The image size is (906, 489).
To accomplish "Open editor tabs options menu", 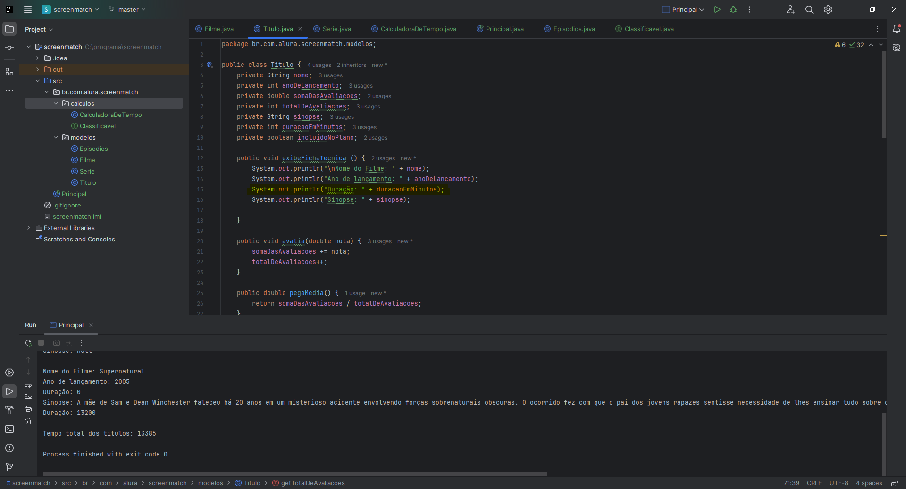I will point(878,29).
